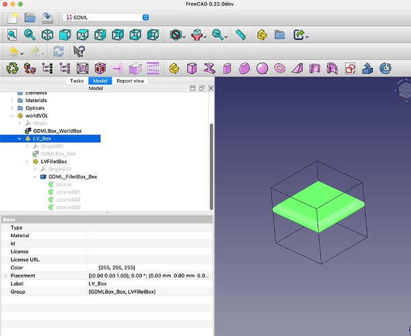
Task: Click the Material property value field
Action: click(149, 235)
